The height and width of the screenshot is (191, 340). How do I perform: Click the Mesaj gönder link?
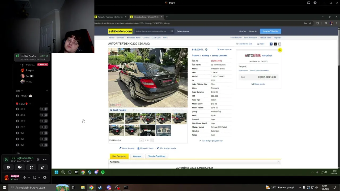click(x=258, y=84)
